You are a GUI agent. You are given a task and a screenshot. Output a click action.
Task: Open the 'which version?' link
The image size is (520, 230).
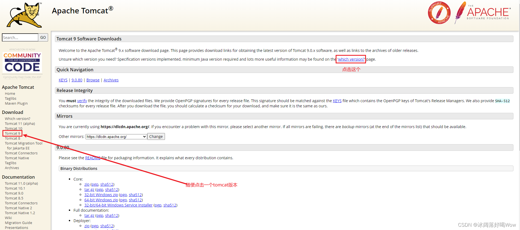(x=351, y=59)
